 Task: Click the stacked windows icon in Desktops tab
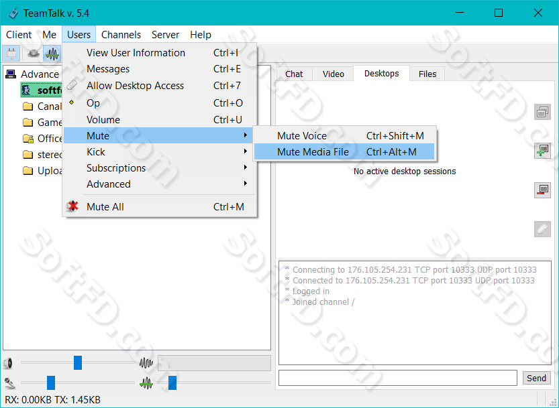pyautogui.click(x=542, y=112)
